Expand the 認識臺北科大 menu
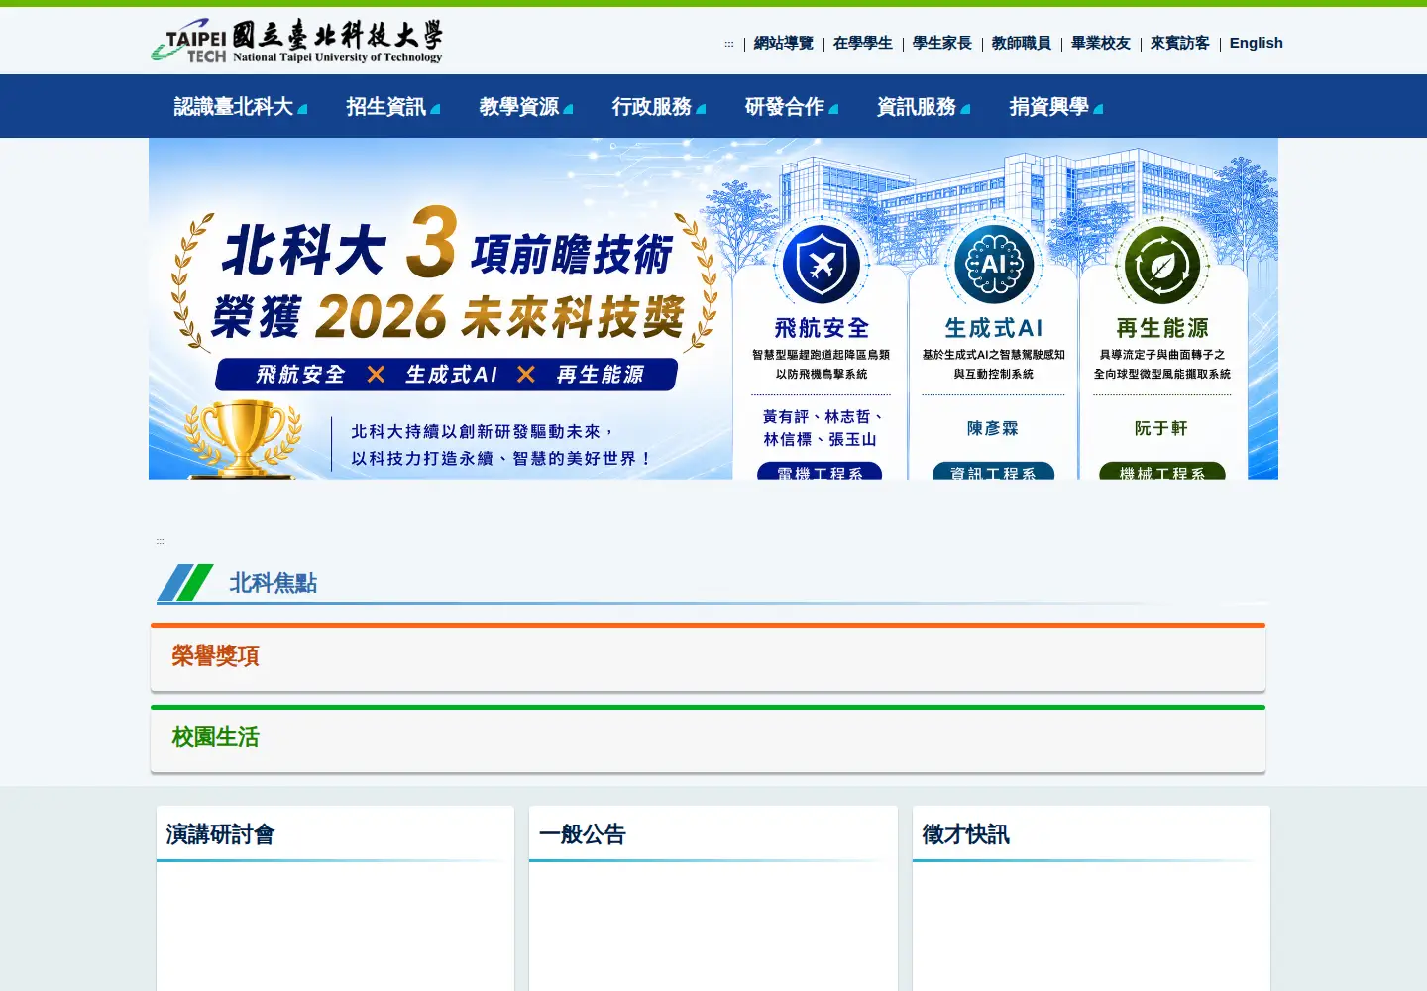 [x=240, y=106]
